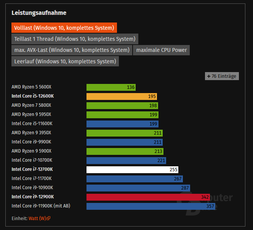Open the Watt (W) unit link
The height and width of the screenshot is (230, 253).
point(37,219)
